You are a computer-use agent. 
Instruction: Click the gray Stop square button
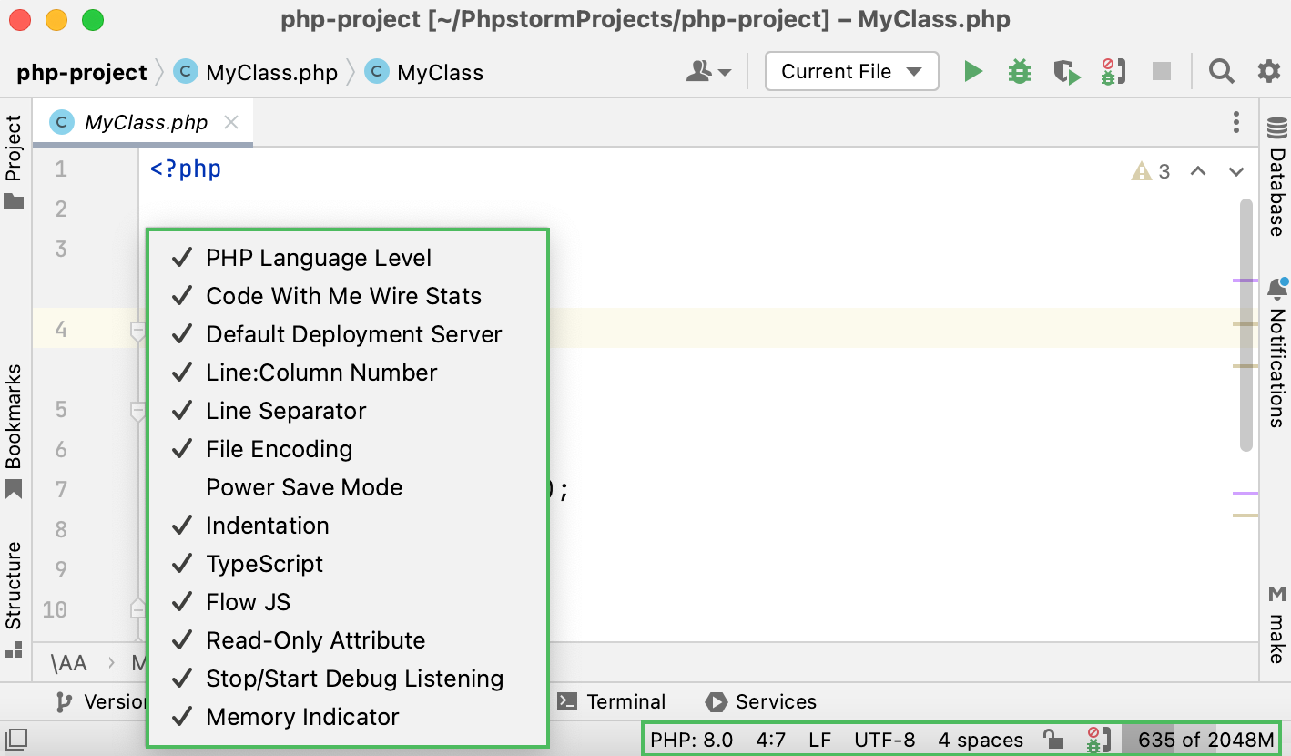[1161, 71]
